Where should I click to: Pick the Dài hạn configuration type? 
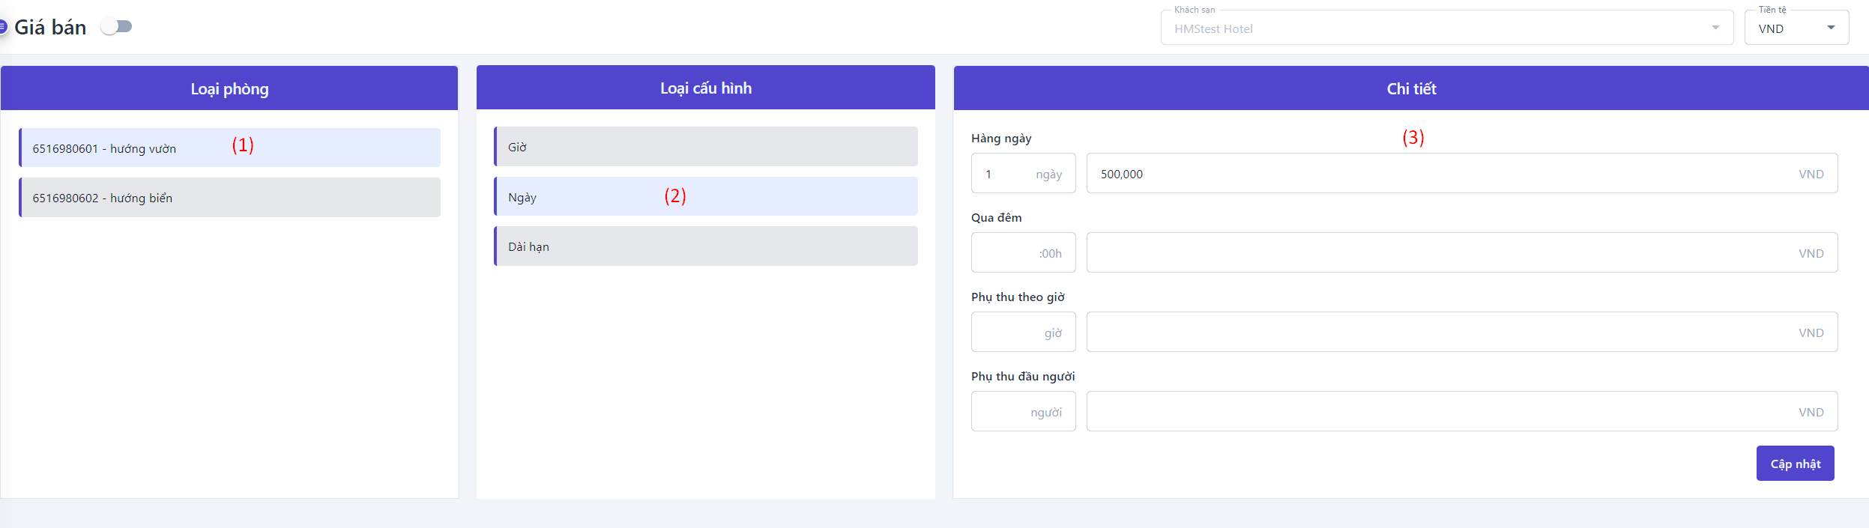[706, 246]
